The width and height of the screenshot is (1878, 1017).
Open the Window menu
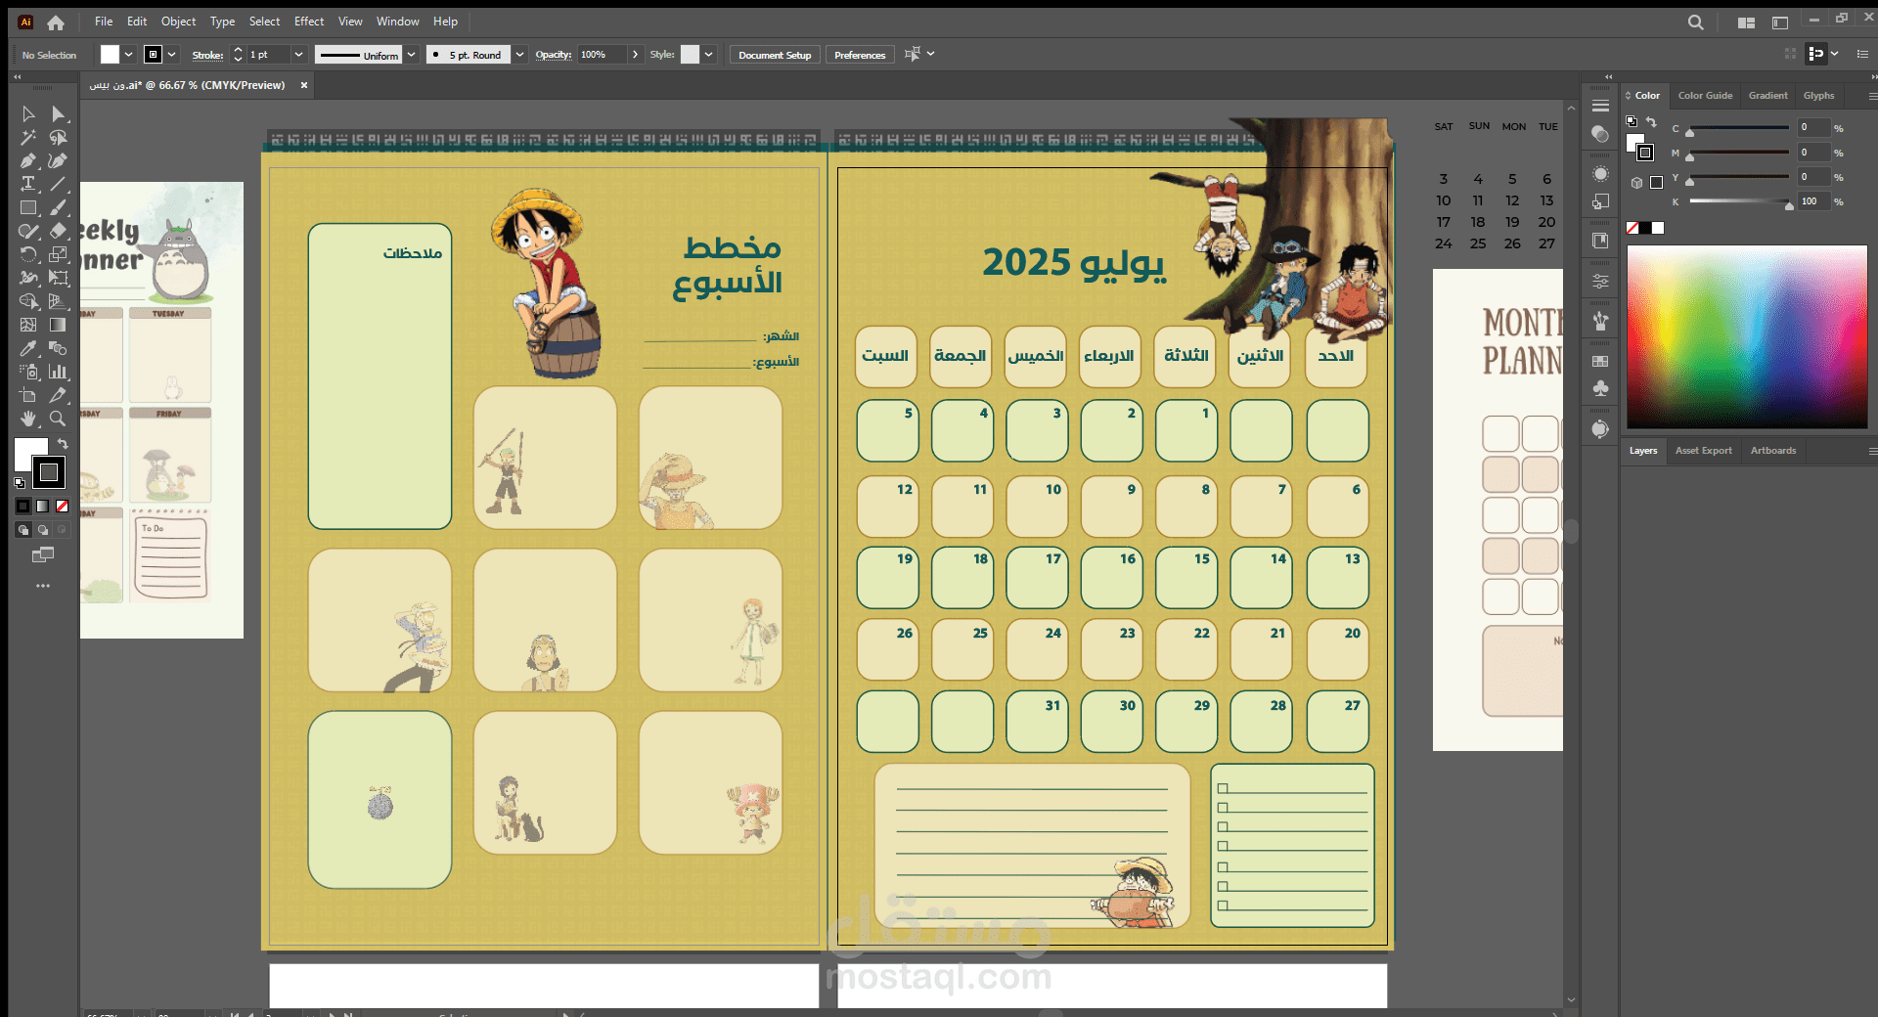click(397, 22)
